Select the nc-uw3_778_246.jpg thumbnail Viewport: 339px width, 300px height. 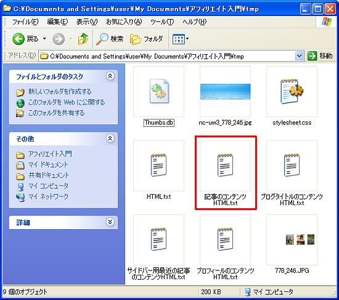pyautogui.click(x=225, y=92)
